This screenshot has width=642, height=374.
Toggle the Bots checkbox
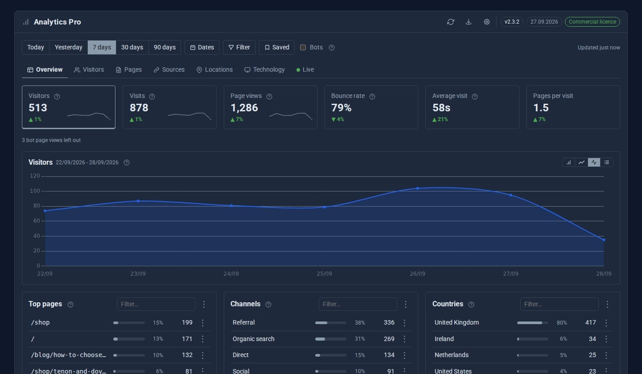click(x=303, y=47)
